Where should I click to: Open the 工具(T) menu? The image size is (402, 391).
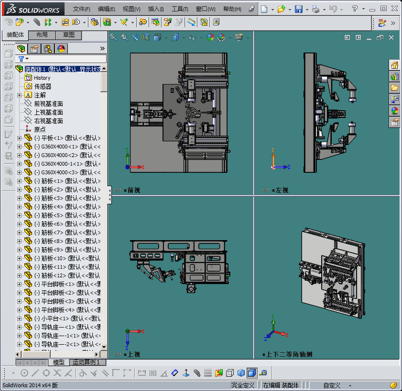[179, 9]
